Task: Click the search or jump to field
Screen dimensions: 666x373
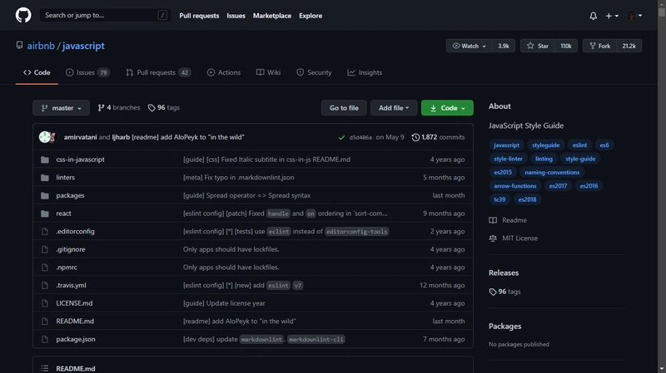Action: (x=105, y=15)
